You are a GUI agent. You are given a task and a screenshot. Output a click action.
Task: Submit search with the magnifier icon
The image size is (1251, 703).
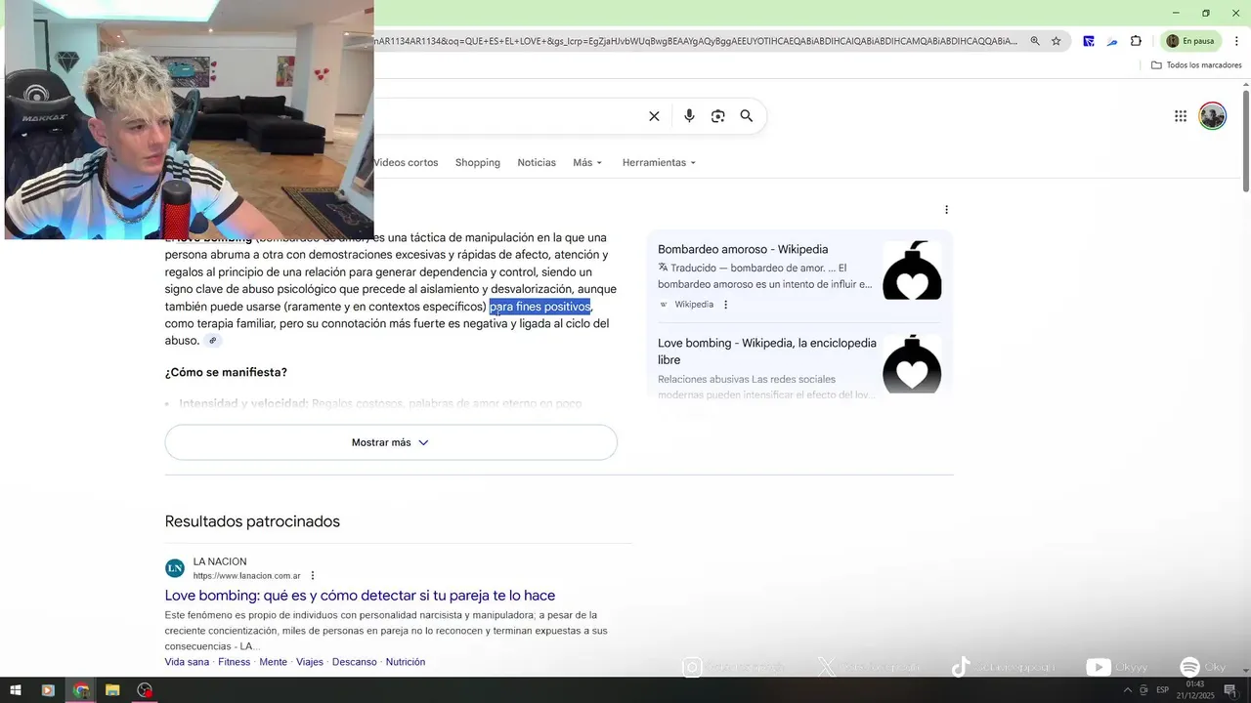[x=747, y=116]
